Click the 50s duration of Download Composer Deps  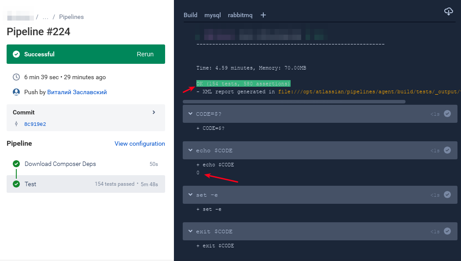point(154,164)
